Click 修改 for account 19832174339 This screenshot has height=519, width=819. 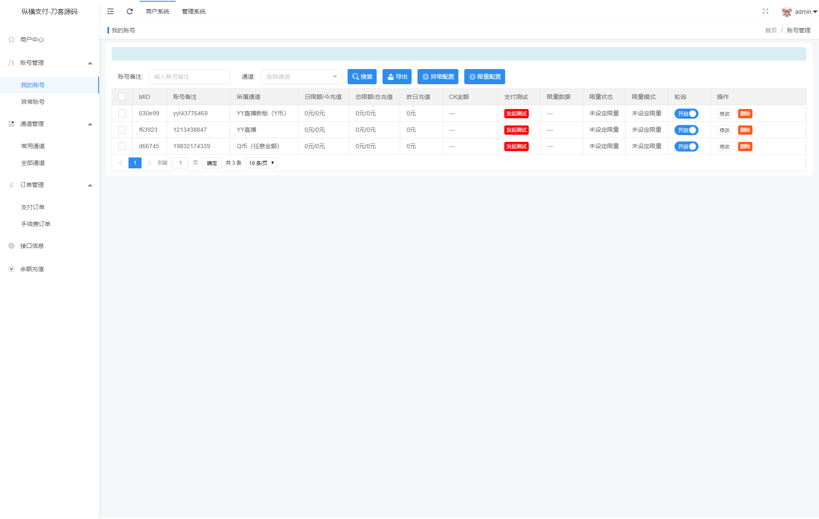pos(725,146)
